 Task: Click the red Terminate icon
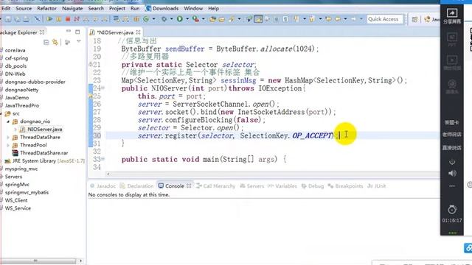click(x=68, y=19)
